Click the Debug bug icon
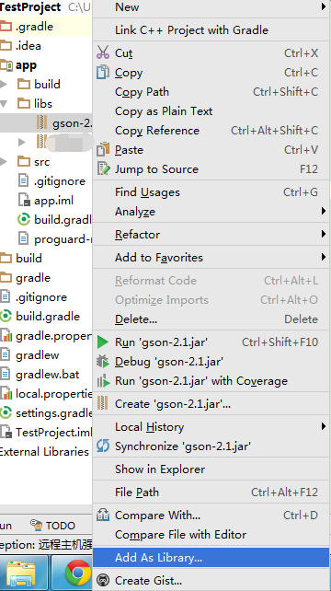This screenshot has height=591, width=331. (103, 362)
